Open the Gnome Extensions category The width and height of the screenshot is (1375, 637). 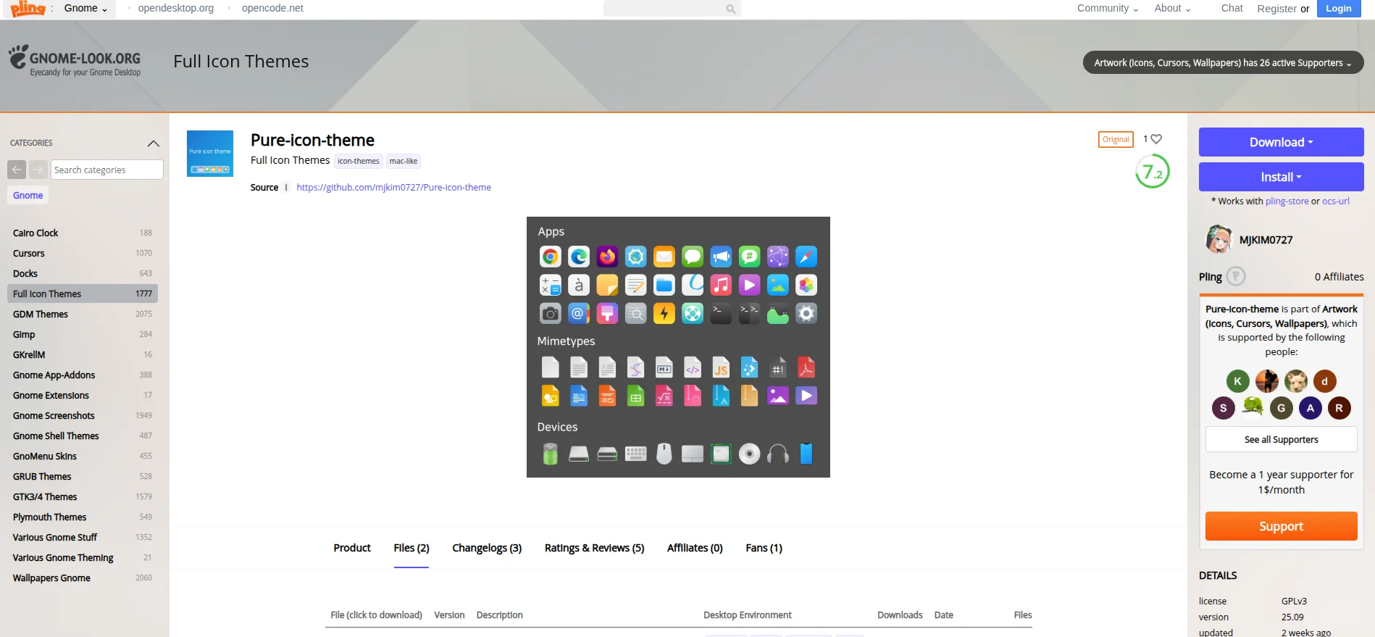point(83,396)
